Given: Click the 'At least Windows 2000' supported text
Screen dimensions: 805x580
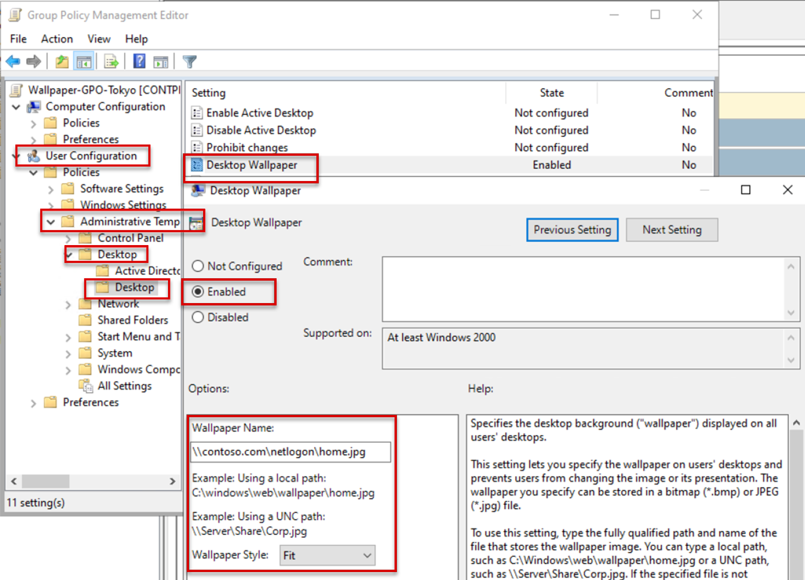Looking at the screenshot, I should click(x=441, y=337).
